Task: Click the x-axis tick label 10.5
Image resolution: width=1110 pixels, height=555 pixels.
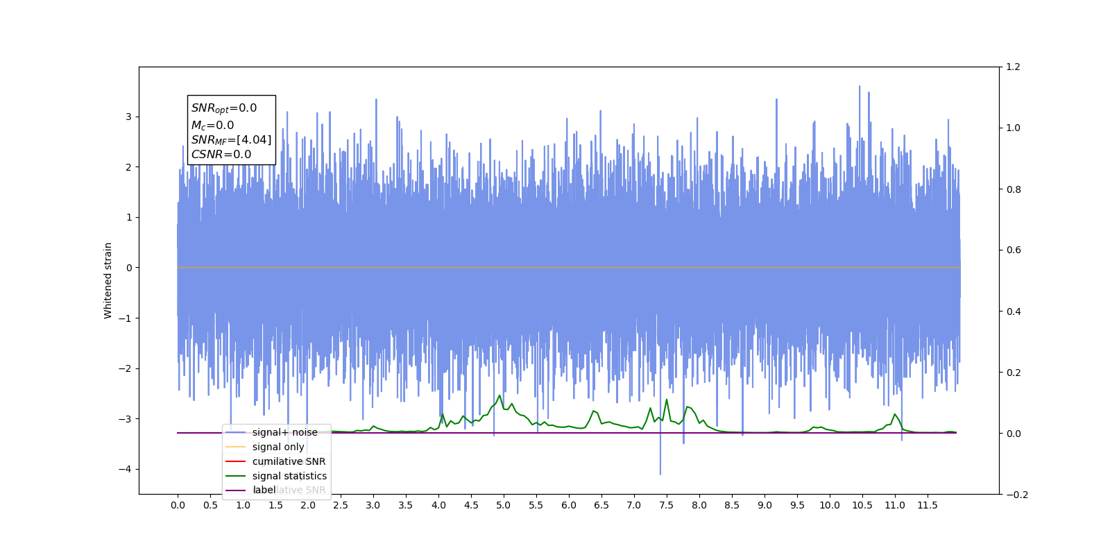Action: (862, 505)
